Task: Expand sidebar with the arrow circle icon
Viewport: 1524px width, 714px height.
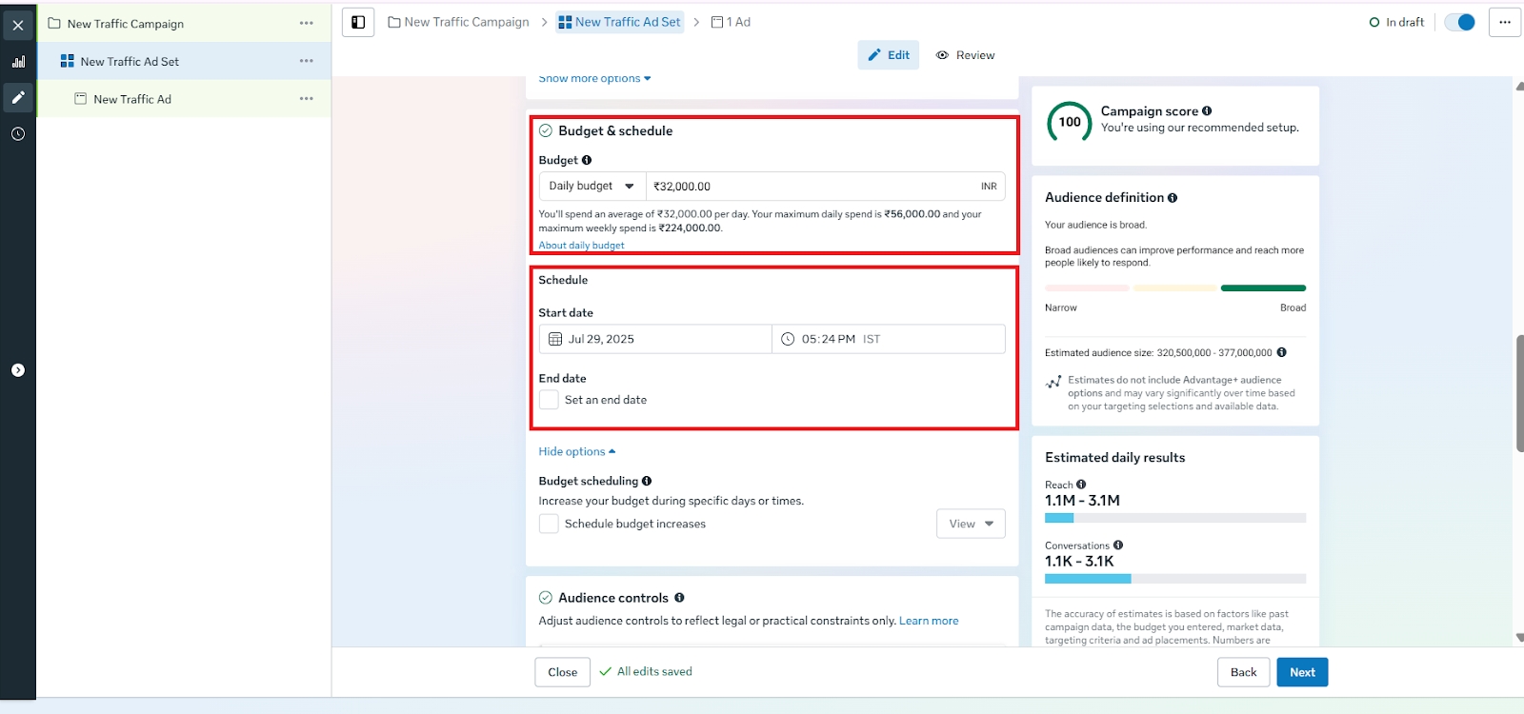Action: pyautogui.click(x=18, y=370)
